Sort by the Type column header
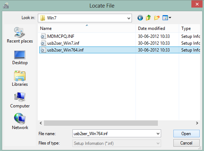 pyautogui.click(x=190, y=28)
